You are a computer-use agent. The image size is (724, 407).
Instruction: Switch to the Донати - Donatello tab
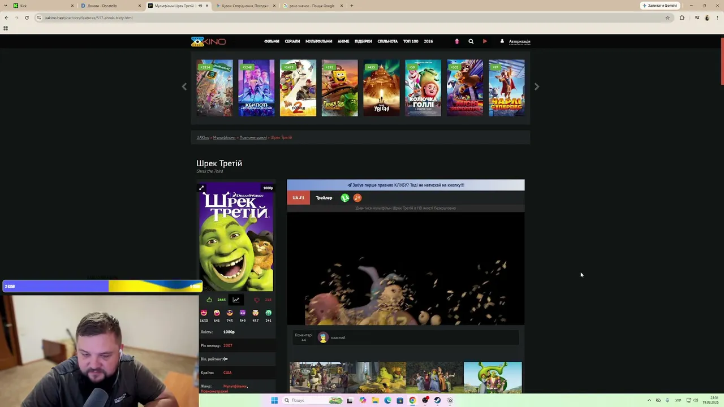(110, 6)
